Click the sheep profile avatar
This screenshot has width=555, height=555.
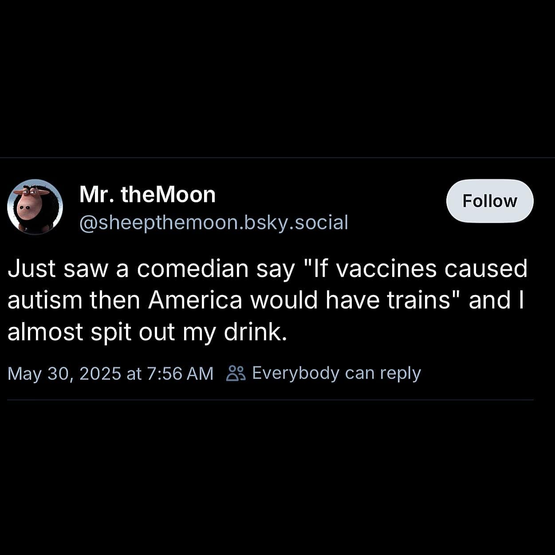click(35, 207)
